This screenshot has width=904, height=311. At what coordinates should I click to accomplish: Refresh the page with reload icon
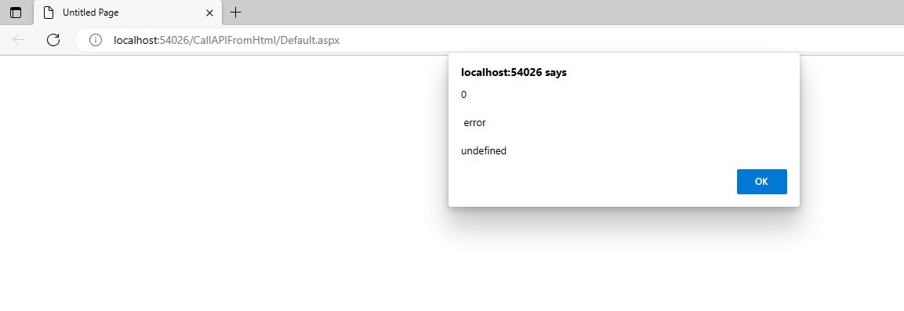click(x=53, y=40)
